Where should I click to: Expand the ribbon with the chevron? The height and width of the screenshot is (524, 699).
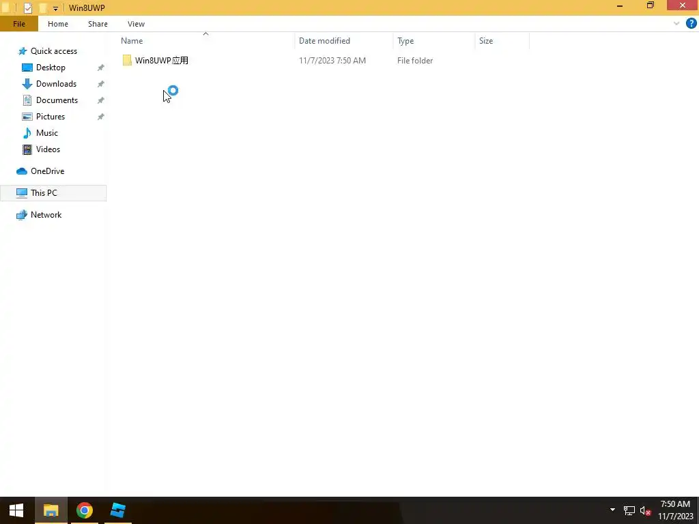click(x=676, y=24)
